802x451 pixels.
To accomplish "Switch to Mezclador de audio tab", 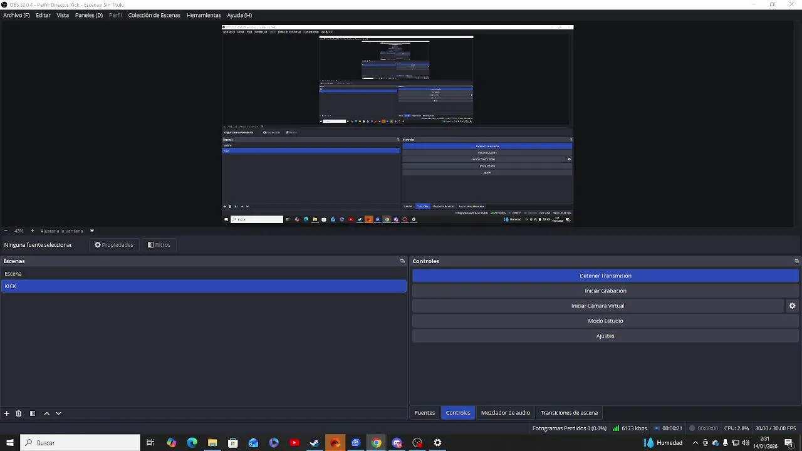I will [506, 413].
